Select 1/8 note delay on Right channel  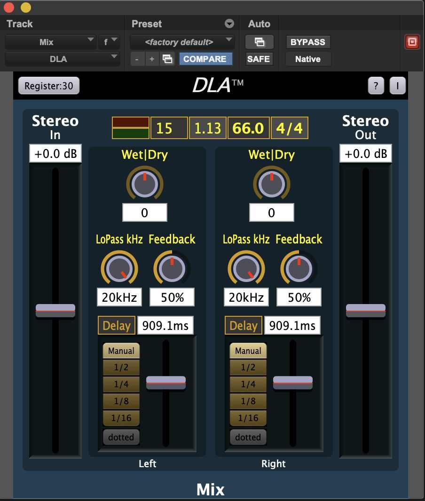tap(248, 401)
